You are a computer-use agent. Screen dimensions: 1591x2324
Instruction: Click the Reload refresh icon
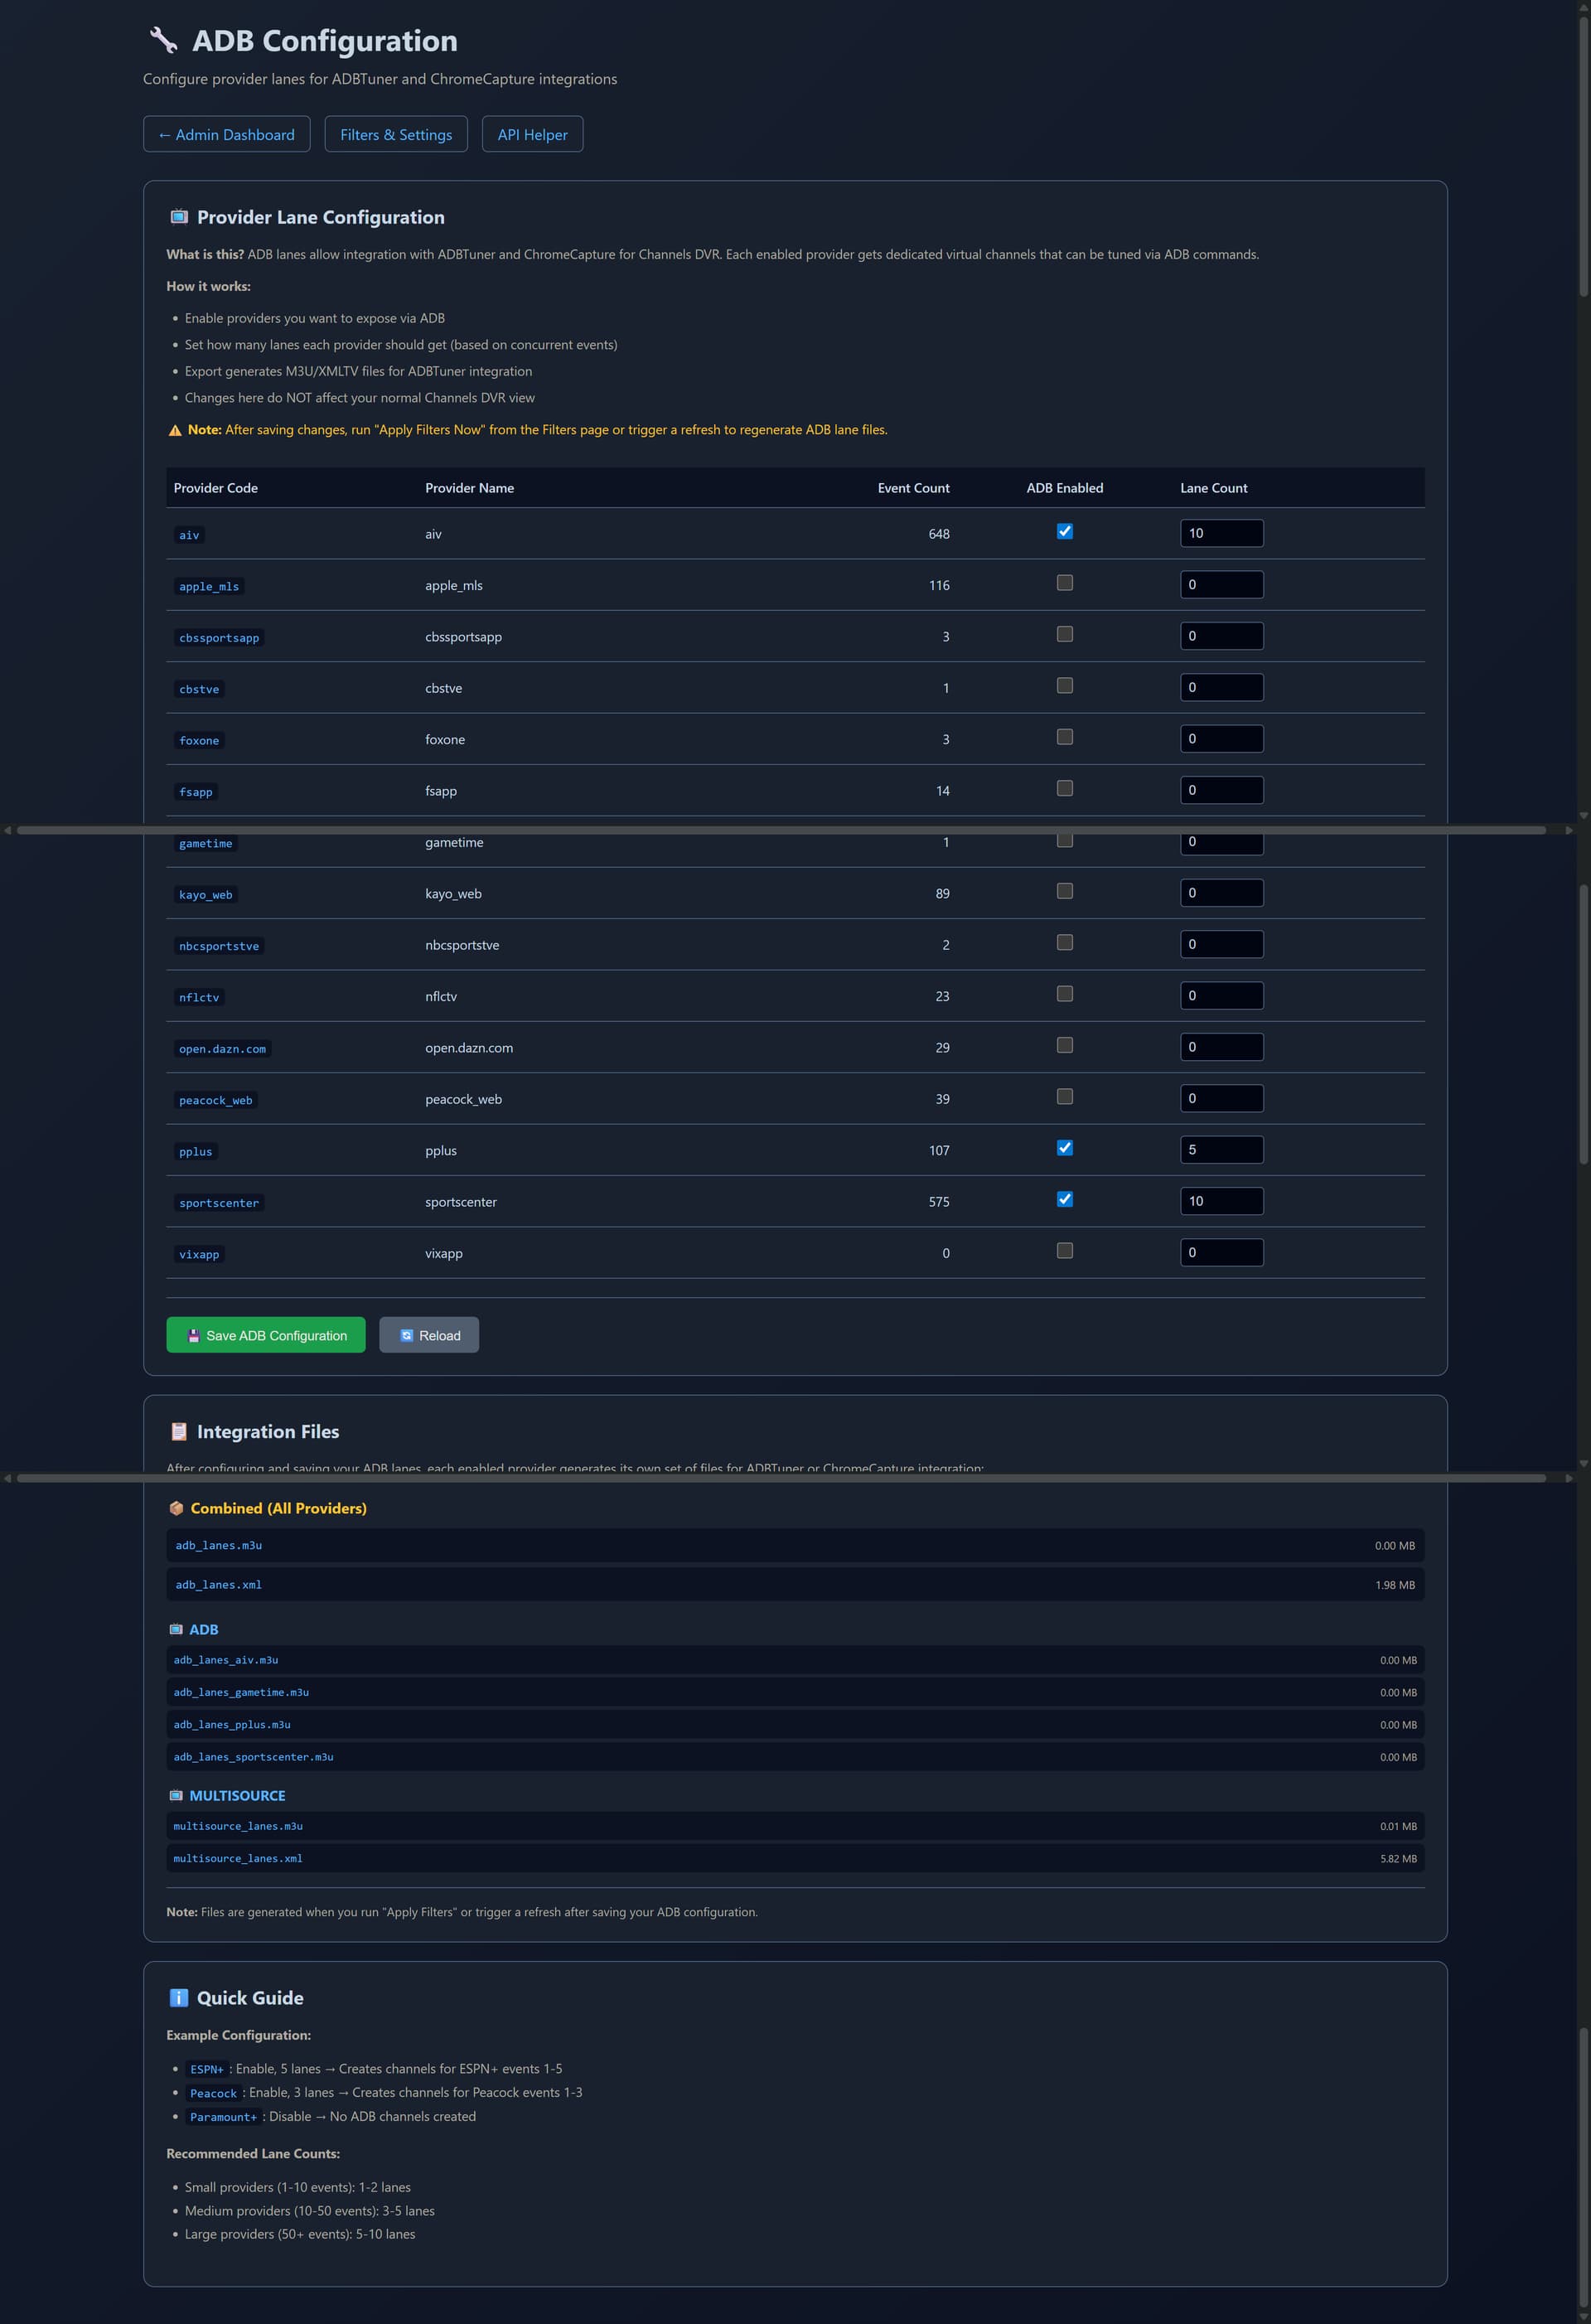407,1336
